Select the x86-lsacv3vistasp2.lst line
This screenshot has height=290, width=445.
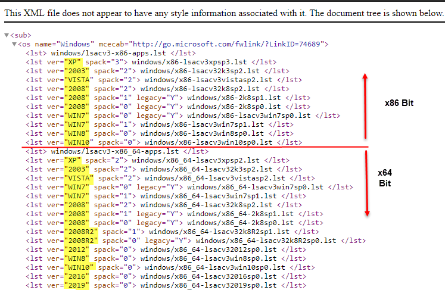(164, 80)
